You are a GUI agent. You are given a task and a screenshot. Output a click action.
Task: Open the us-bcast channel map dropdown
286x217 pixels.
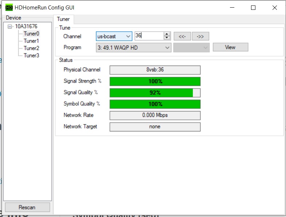click(114, 36)
